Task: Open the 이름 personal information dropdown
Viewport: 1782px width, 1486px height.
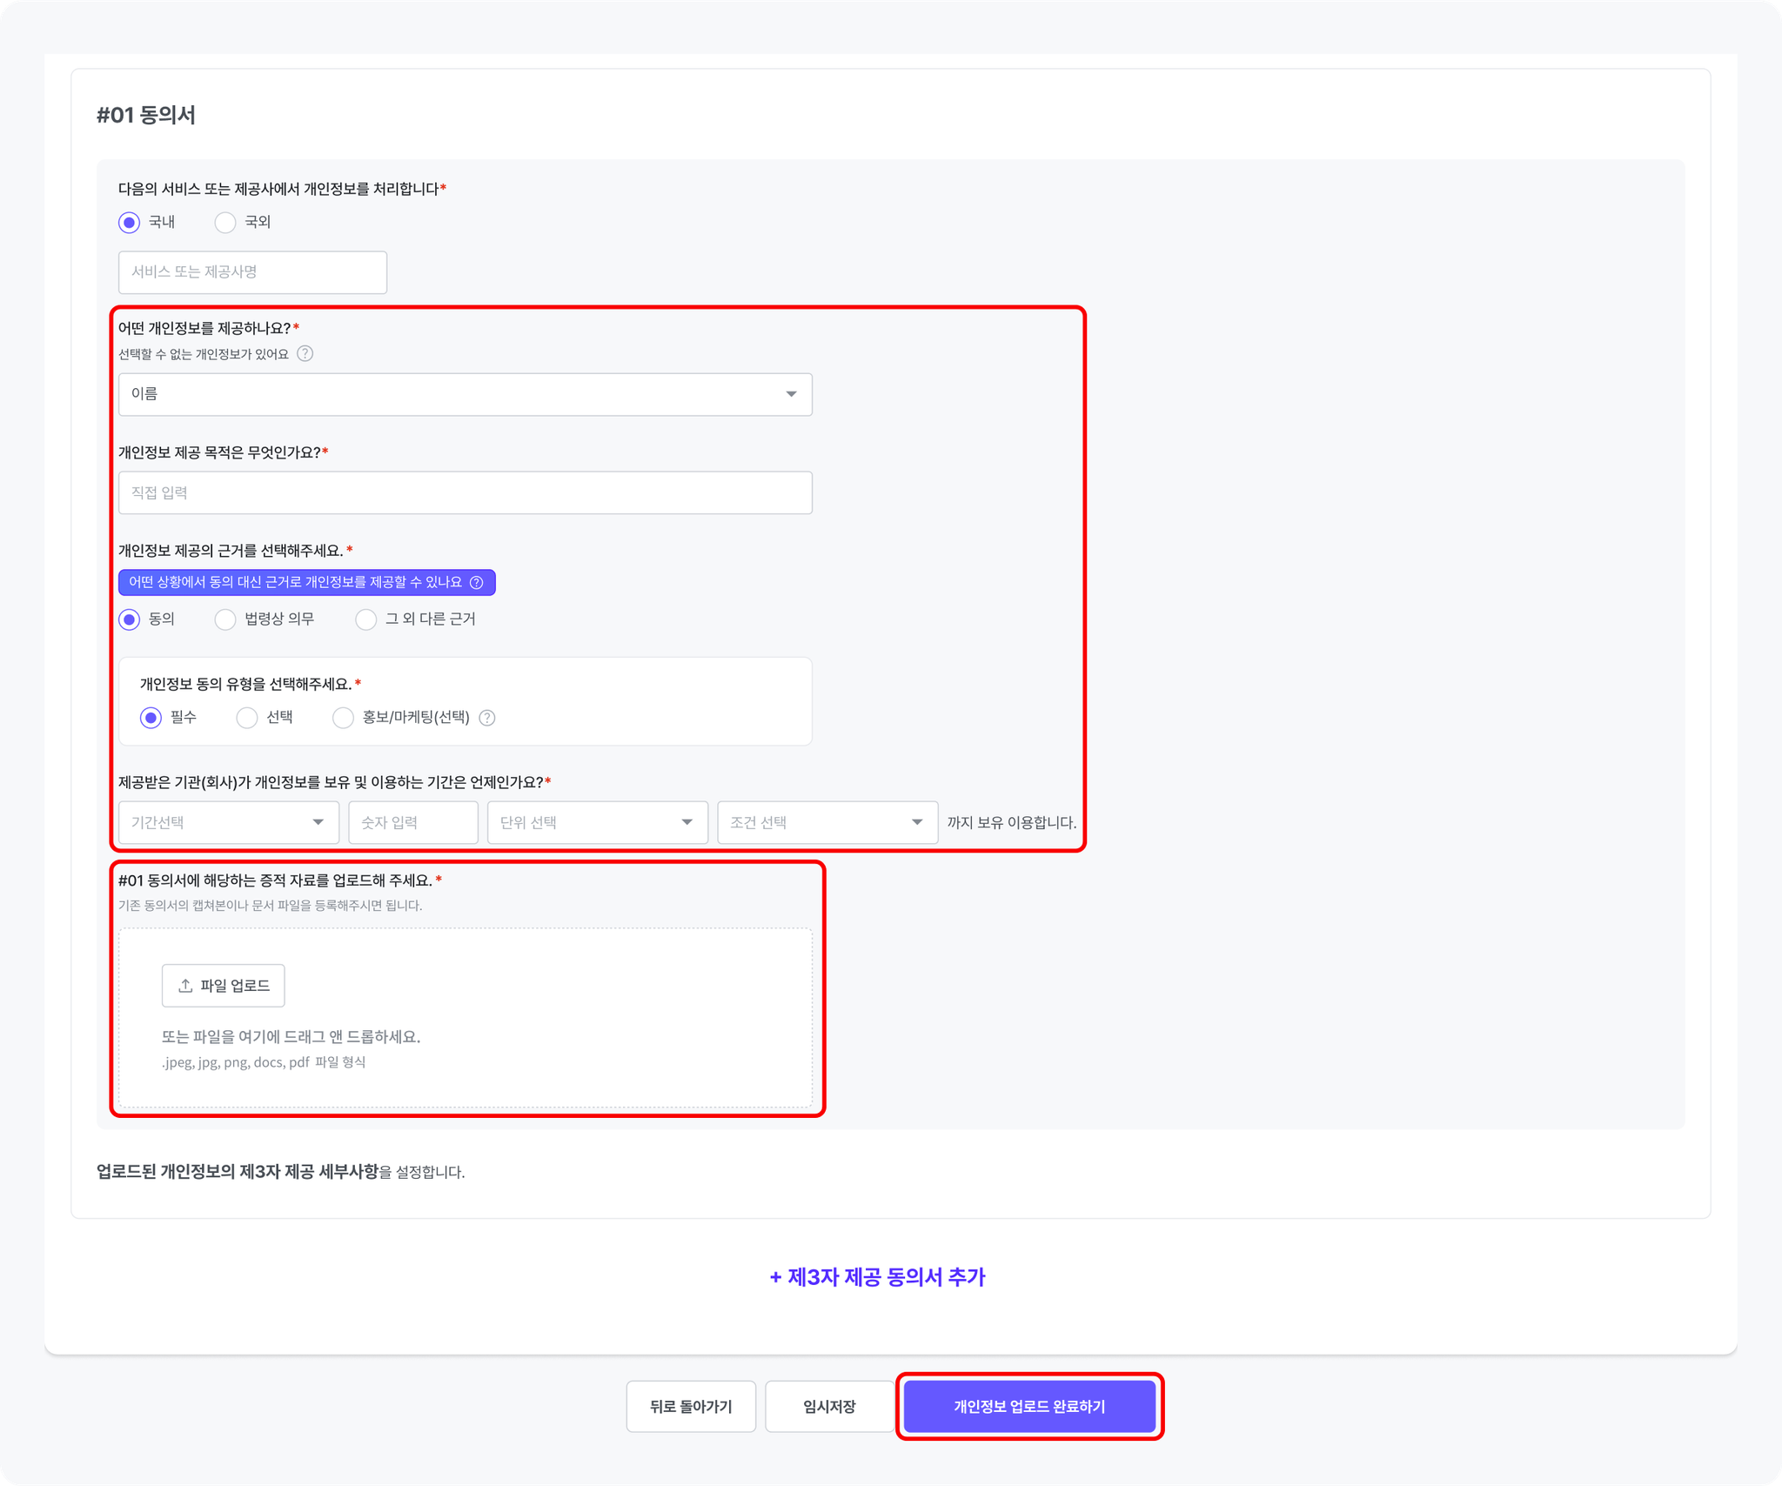Action: 466,395
